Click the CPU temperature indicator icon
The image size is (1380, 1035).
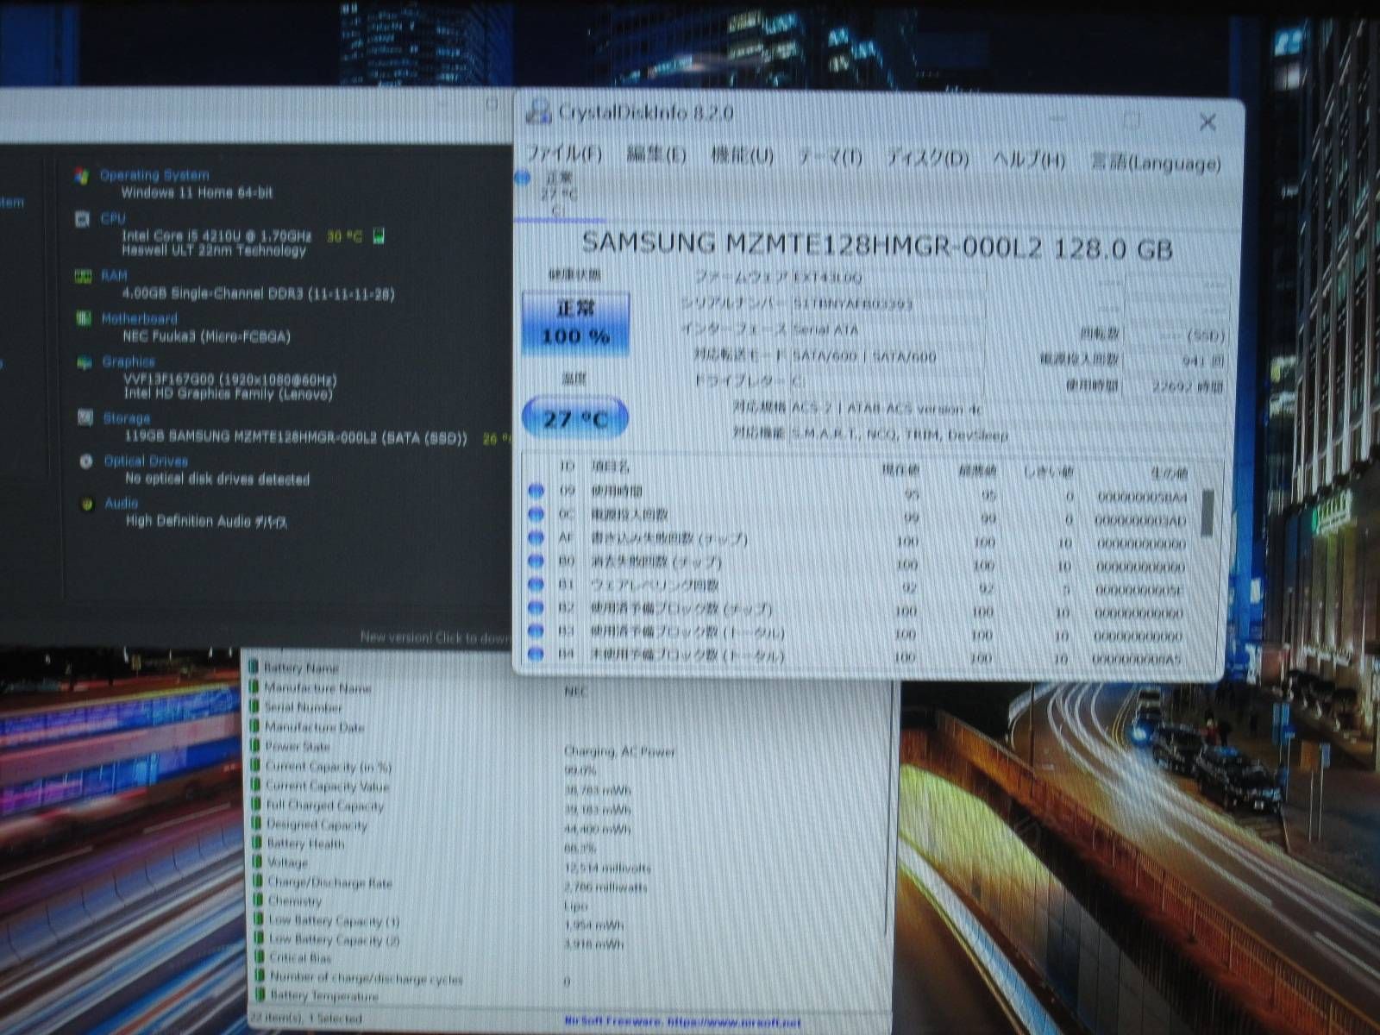pos(379,235)
